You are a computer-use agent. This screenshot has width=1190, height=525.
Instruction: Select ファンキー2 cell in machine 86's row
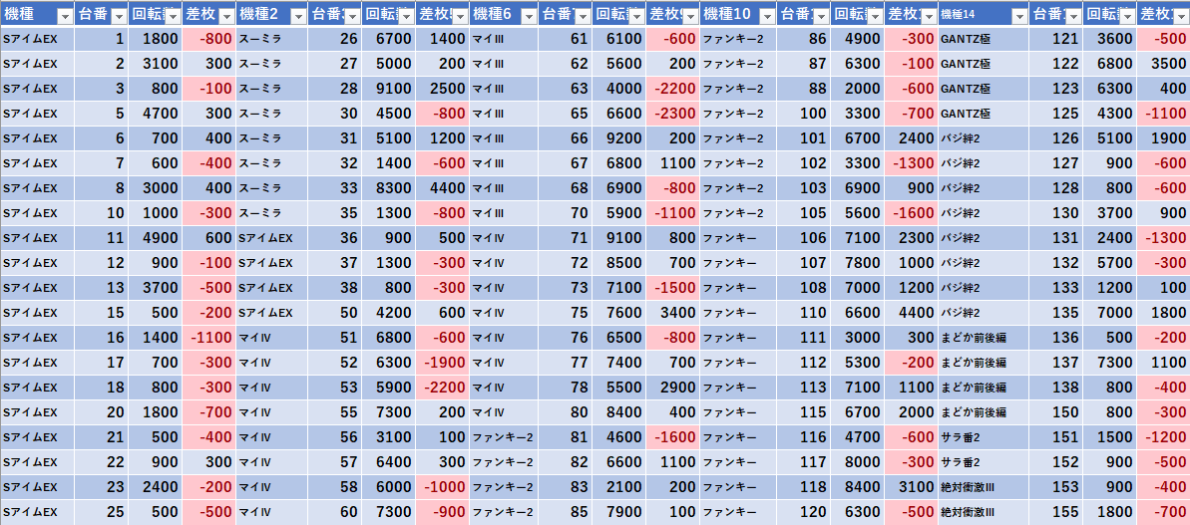[738, 39]
